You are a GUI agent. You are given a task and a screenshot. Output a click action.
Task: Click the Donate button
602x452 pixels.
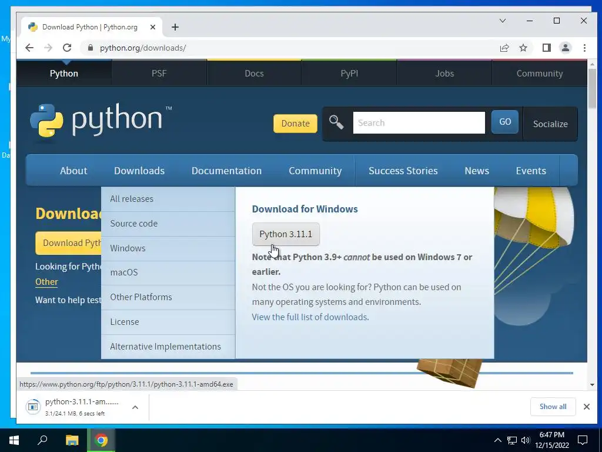(x=295, y=124)
